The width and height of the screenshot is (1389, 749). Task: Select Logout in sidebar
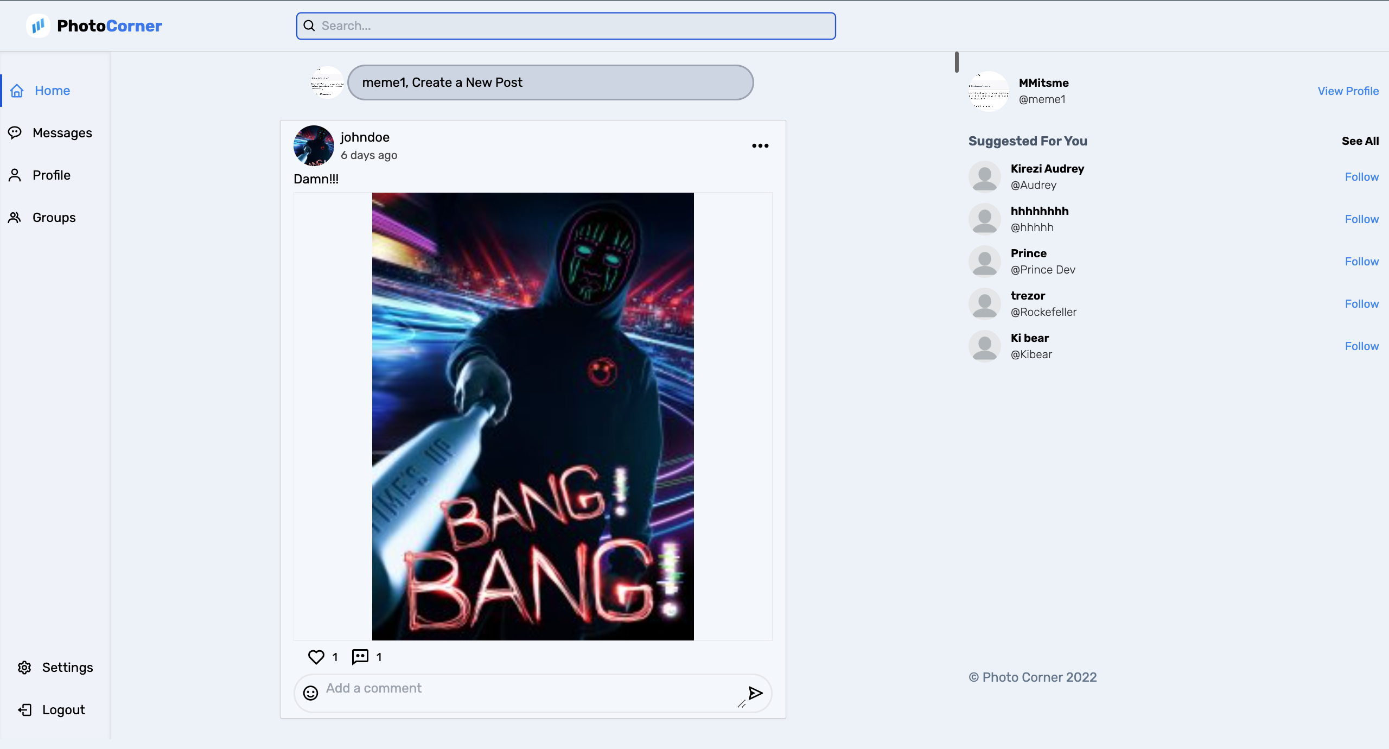pyautogui.click(x=63, y=709)
